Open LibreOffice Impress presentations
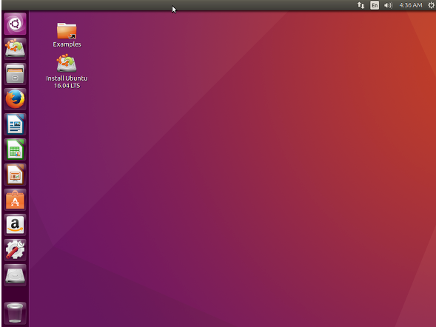Viewport: 436px width, 327px height. 15,175
